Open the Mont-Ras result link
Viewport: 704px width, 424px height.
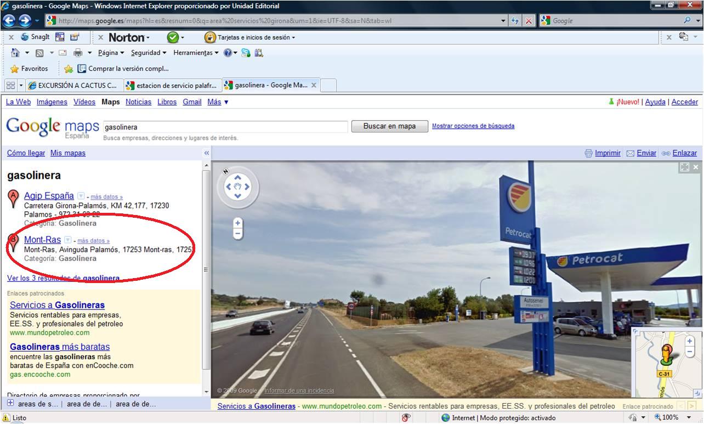pos(42,240)
